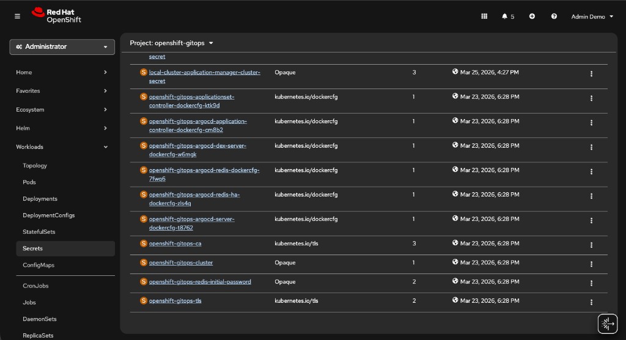Open kebab menu for openshift-gitops-ca row
This screenshot has height=340, width=626.
(591, 245)
